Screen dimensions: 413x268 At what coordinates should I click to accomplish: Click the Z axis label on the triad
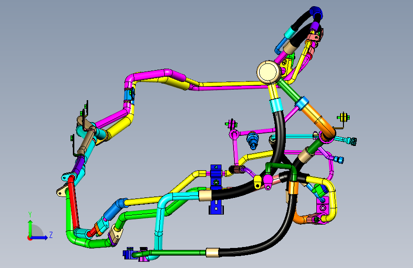click(51, 235)
